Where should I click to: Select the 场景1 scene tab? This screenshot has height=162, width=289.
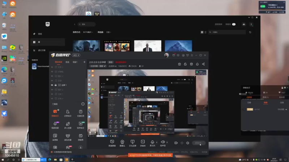click(x=75, y=62)
